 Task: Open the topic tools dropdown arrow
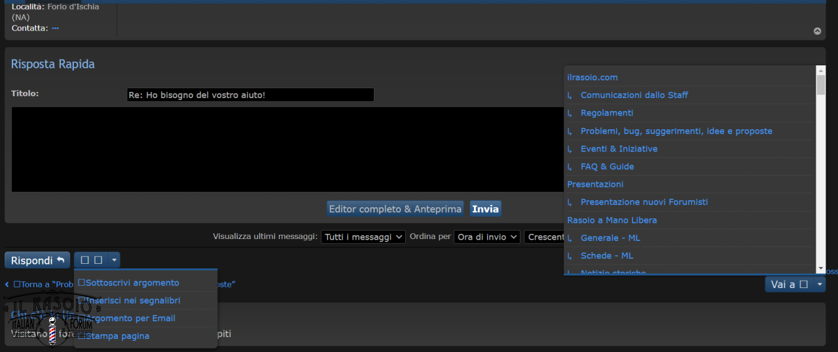click(115, 260)
